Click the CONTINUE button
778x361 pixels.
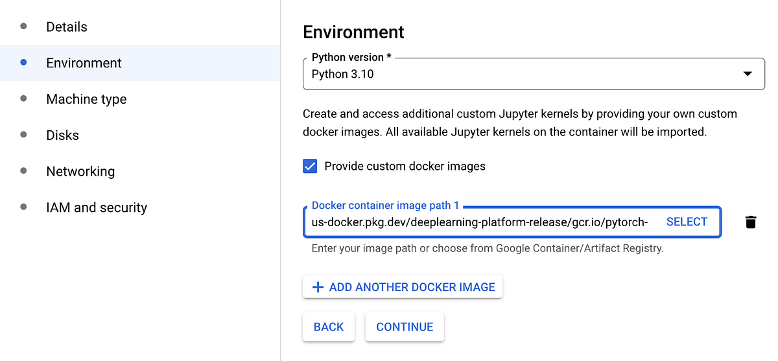[405, 327]
